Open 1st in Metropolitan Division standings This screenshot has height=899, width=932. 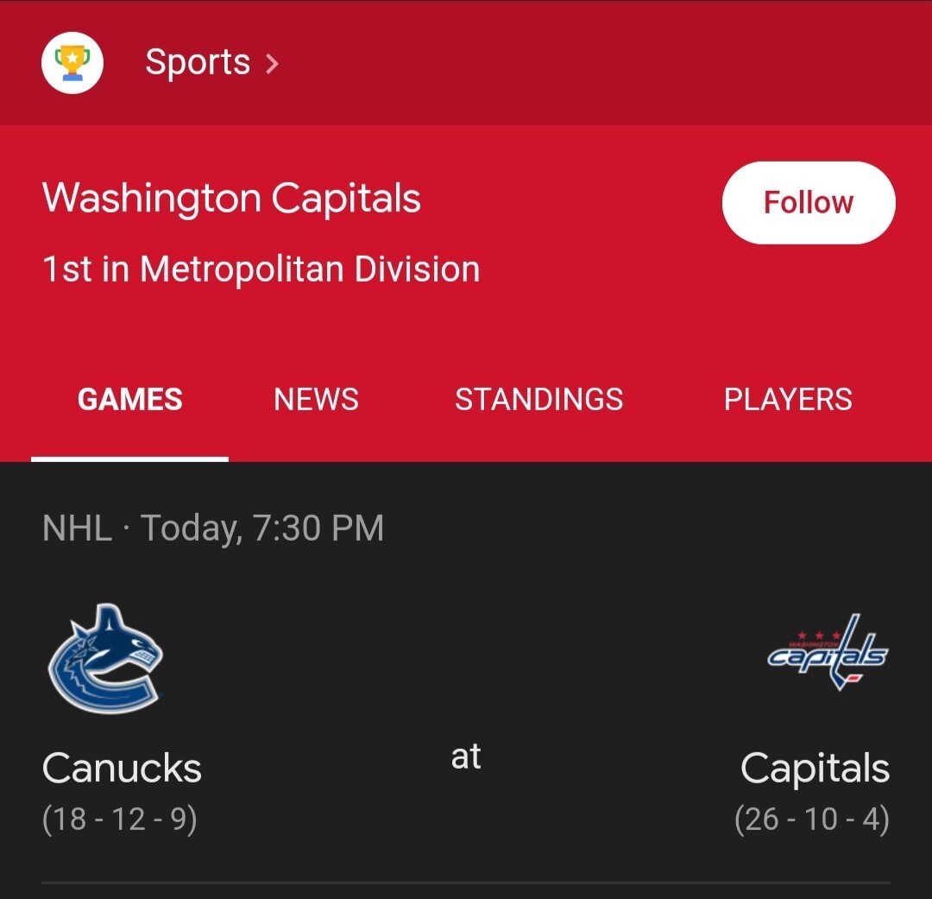(261, 269)
